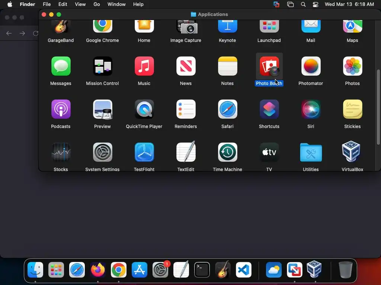This screenshot has width=381, height=285.
Task: Open the Apple menu
Action: [10, 4]
